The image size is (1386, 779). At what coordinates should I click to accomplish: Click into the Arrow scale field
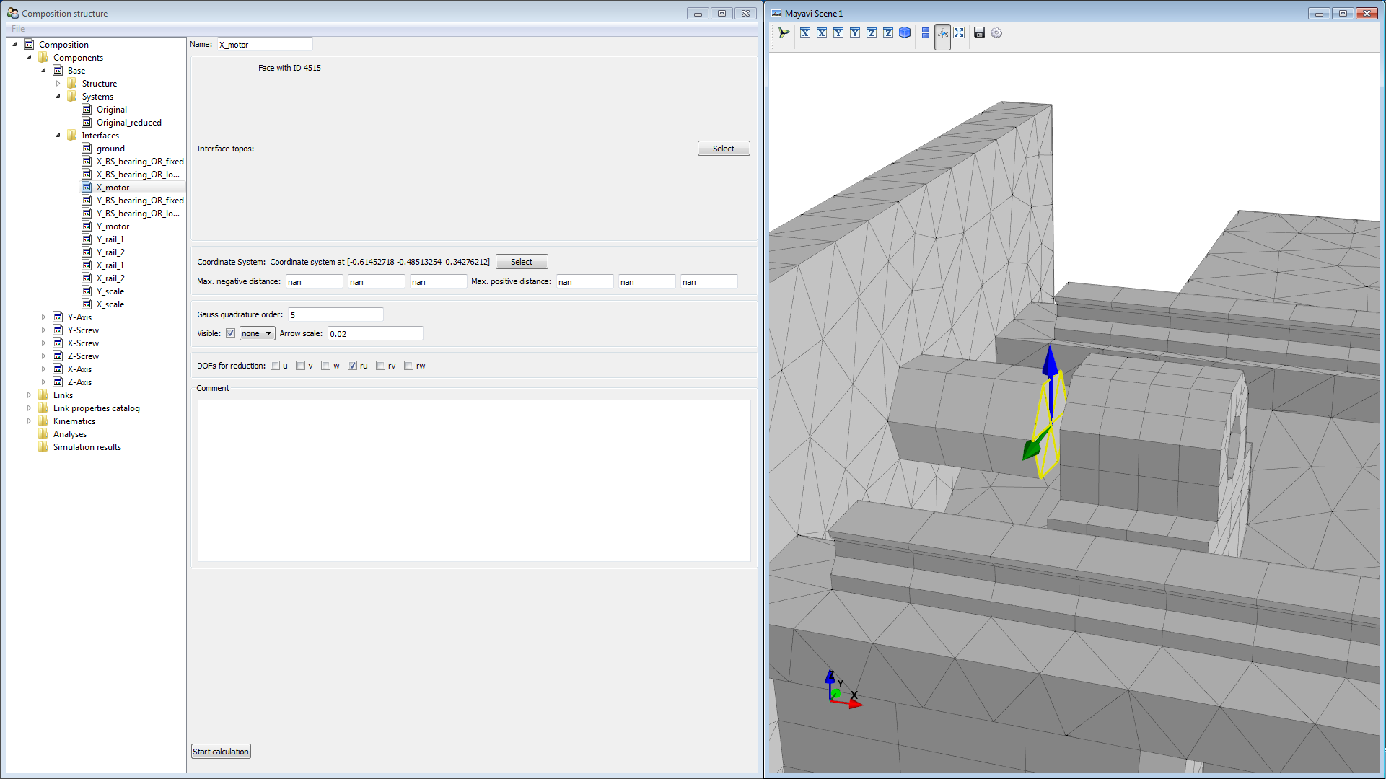click(x=375, y=333)
